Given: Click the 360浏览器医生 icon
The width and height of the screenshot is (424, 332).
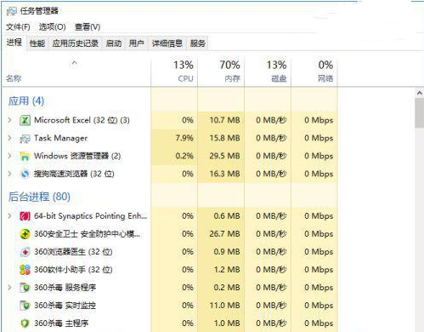Looking at the screenshot, I should tap(25, 252).
